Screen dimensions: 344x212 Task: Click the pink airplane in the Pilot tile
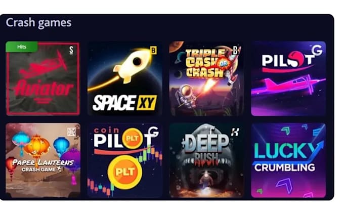[288, 85]
